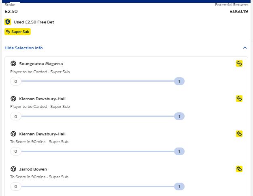Viewport: 253px width, 196px height.
Task: Click the 1 marker on Jarrod Bowen's bar
Action: click(179, 186)
